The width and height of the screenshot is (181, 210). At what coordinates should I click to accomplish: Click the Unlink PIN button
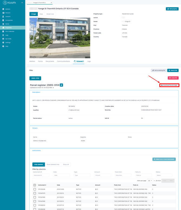click(173, 78)
